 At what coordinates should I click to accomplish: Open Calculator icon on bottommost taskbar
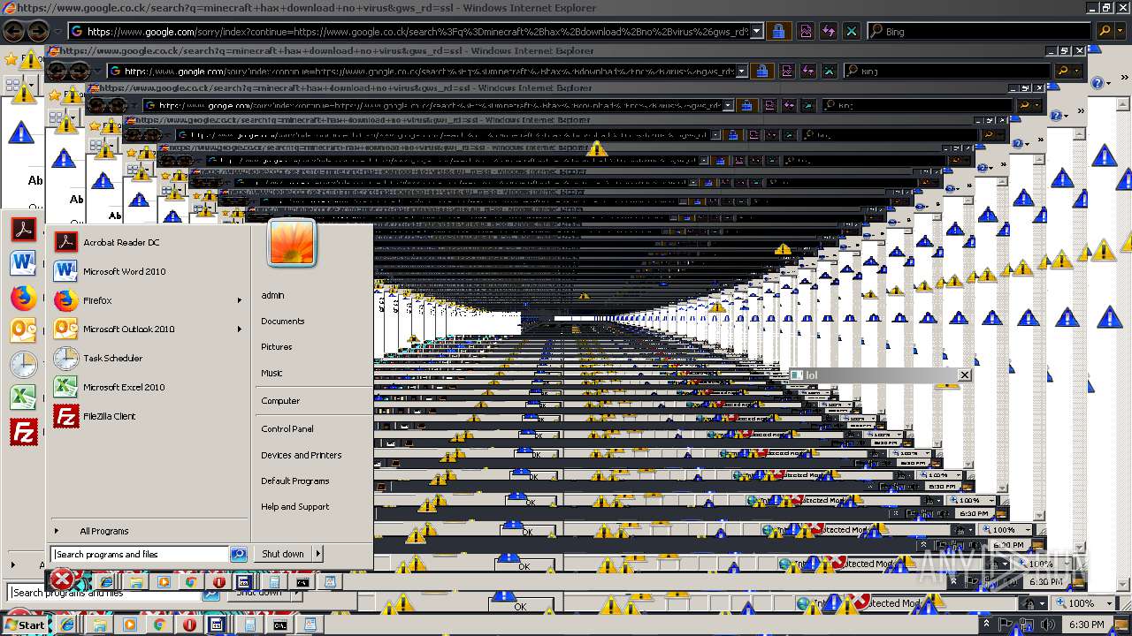coord(249,625)
